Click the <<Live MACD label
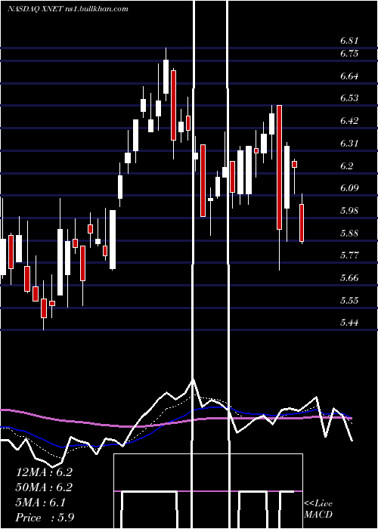The width and height of the screenshot is (378, 529). 318,509
